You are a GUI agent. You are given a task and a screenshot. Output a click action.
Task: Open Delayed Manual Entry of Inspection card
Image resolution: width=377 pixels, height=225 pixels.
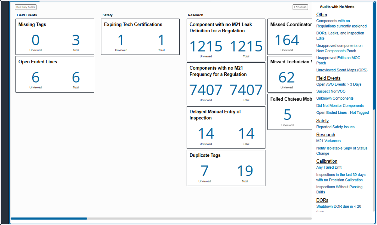226,128
